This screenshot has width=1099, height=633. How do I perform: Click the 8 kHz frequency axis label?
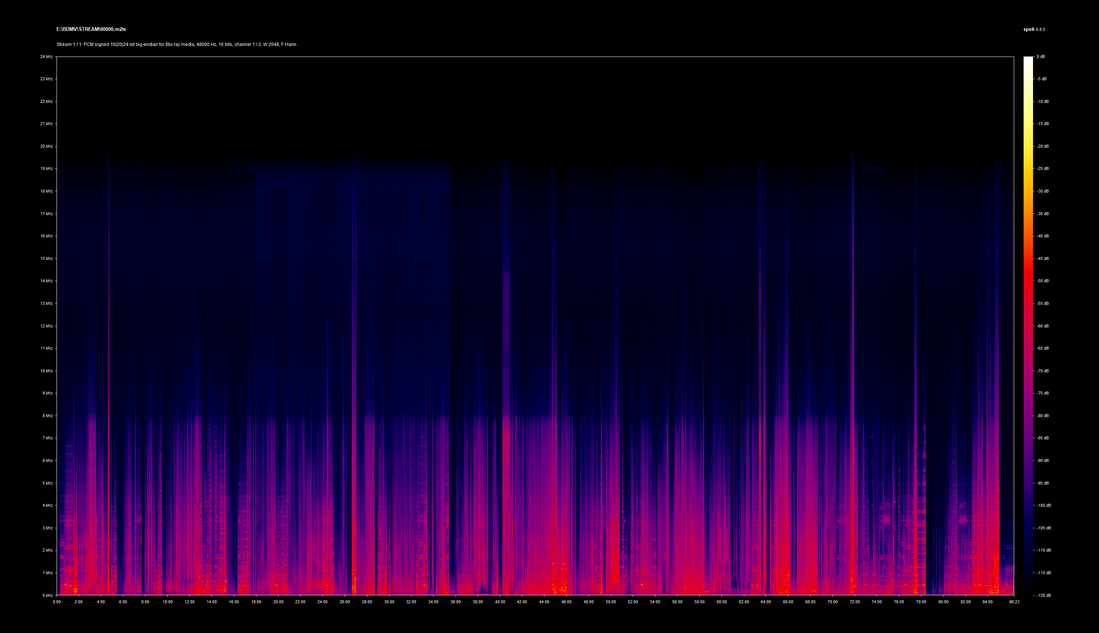(x=47, y=416)
